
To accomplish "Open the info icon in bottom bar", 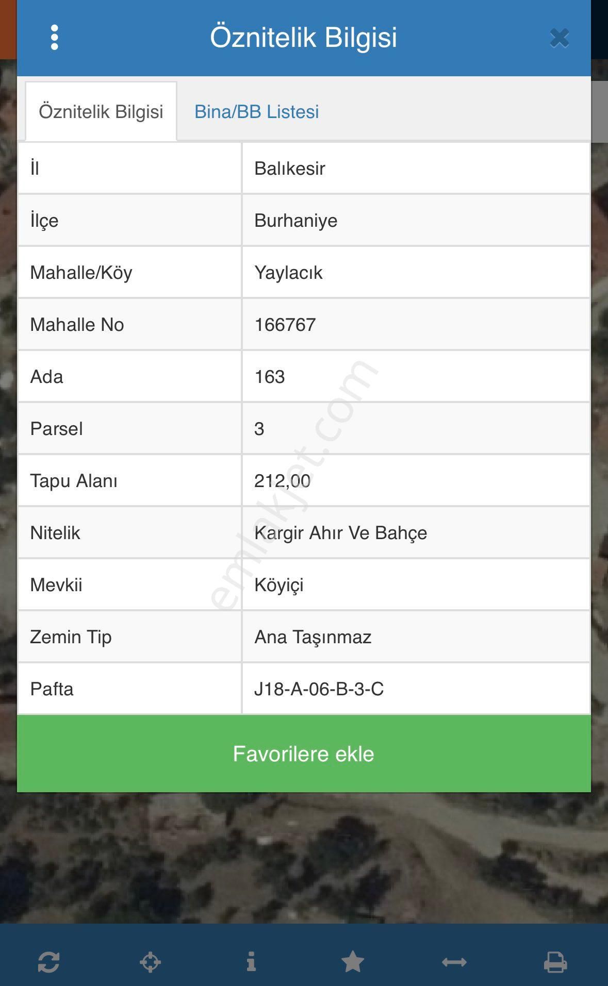I will point(251,962).
